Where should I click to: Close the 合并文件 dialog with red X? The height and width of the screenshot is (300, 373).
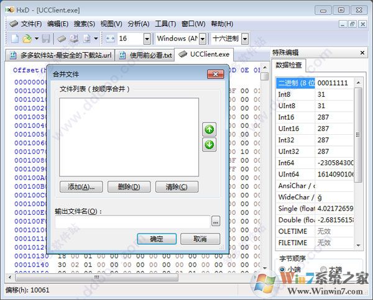tap(215, 74)
